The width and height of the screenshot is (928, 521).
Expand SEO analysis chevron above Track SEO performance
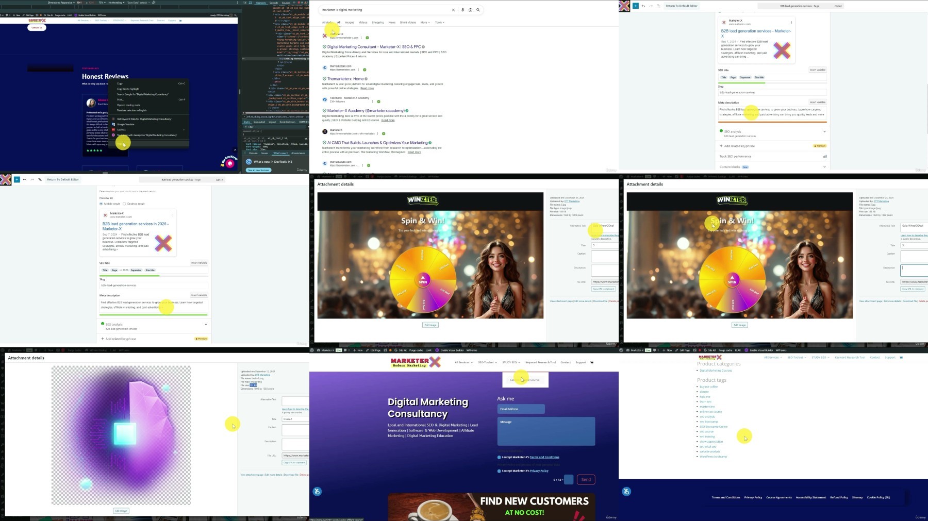click(824, 131)
